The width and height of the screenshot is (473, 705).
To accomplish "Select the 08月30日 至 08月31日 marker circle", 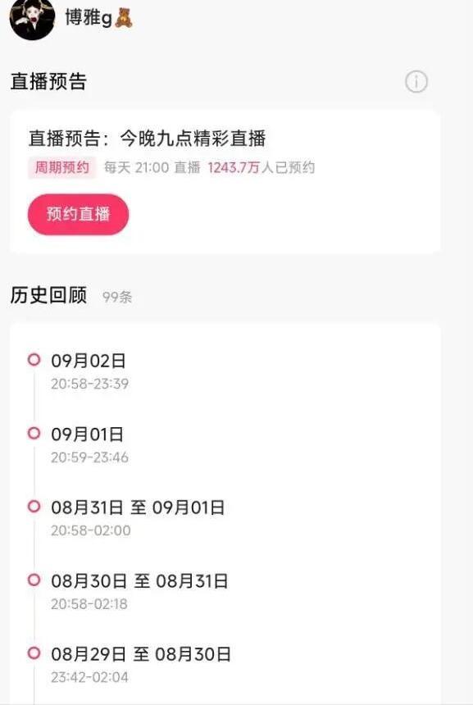I will pyautogui.click(x=34, y=580).
